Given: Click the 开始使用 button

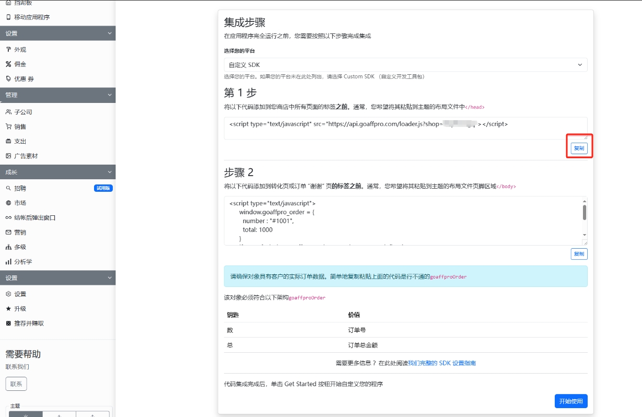Looking at the screenshot, I should 571,401.
